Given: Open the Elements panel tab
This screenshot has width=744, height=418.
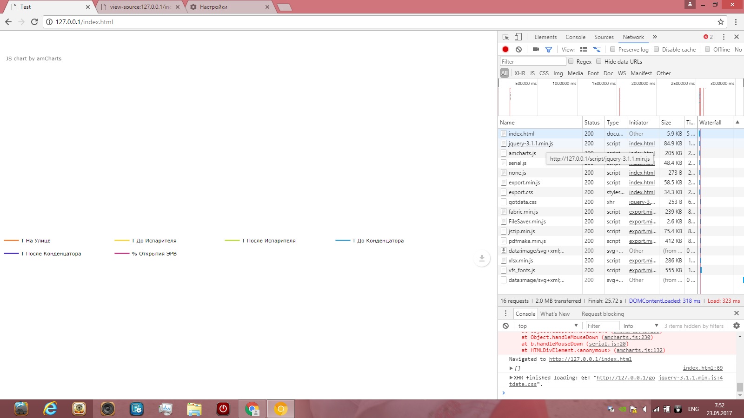Looking at the screenshot, I should (545, 37).
